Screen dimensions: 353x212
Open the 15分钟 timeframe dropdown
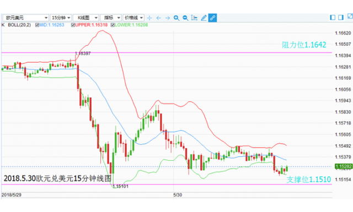click(x=61, y=18)
